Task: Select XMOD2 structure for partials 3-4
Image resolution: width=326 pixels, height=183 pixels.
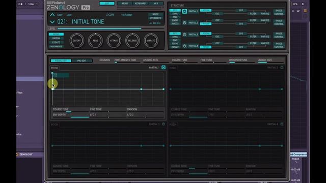Action: [x=175, y=47]
